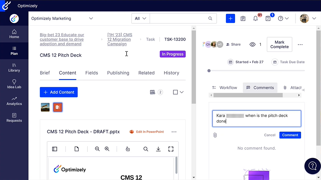Screen dimensions: 321x180
Task: Click the task progress slider handle
Action: 209,71
